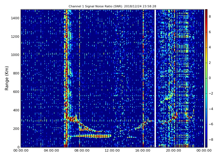Image resolution: width=218 pixels, height=163 pixels.
Task: Click the 600 range tick label
Action: click(x=16, y=92)
